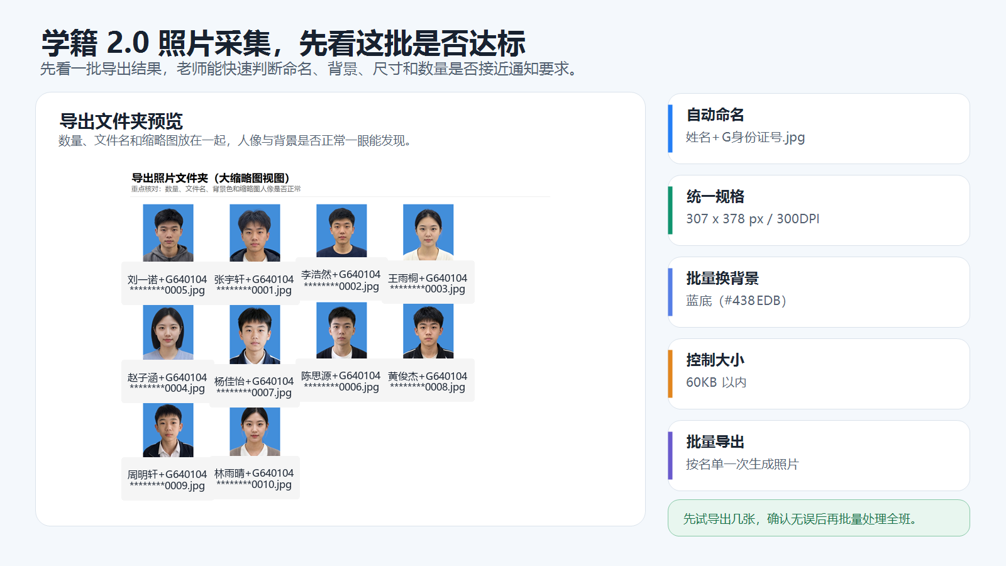
Task: Click the 导出照片文件夹（大缩略图视图）title
Action: point(210,178)
